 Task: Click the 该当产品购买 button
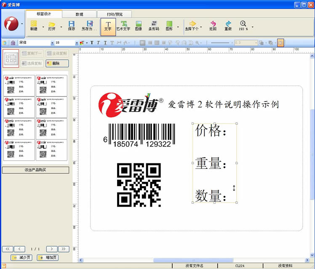pos(35,170)
